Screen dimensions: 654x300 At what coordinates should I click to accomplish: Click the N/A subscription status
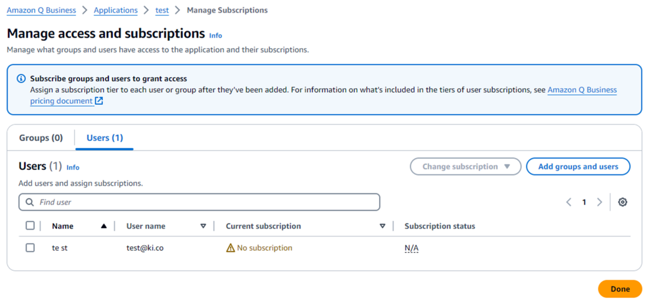(411, 248)
